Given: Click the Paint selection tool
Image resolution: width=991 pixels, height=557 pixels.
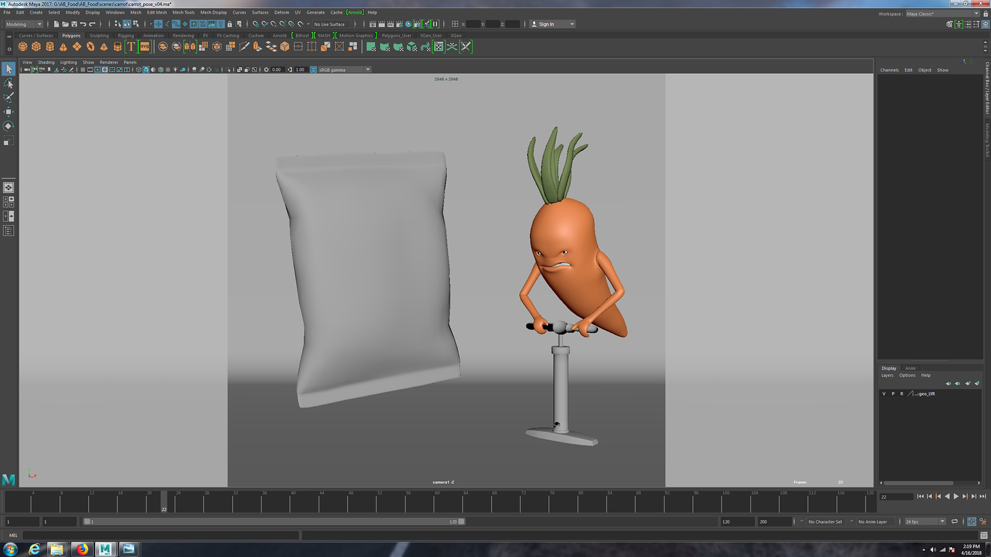Looking at the screenshot, I should (9, 97).
